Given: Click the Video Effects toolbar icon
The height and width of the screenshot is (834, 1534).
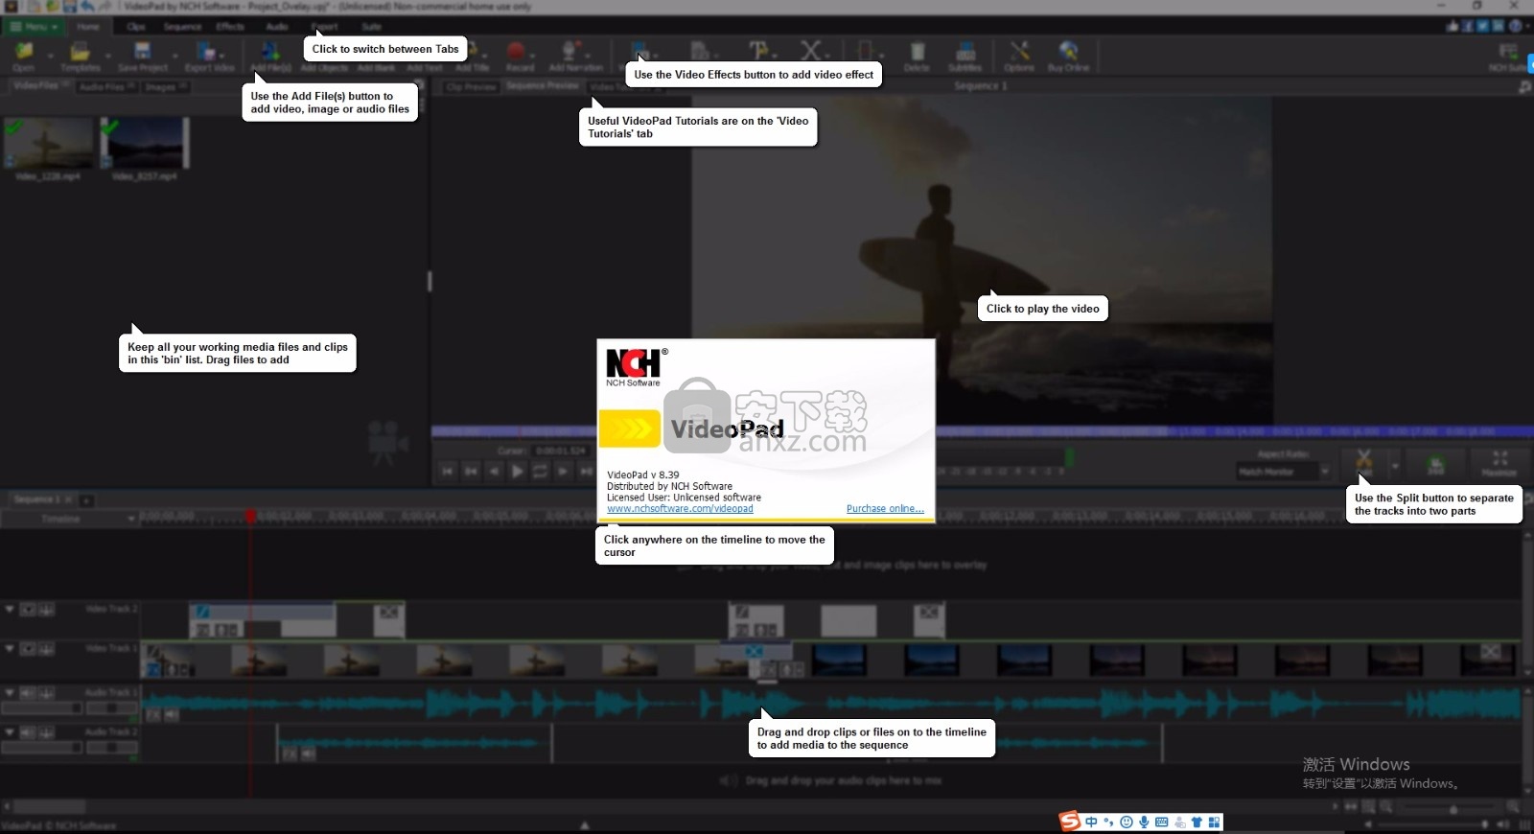Looking at the screenshot, I should pos(639,51).
